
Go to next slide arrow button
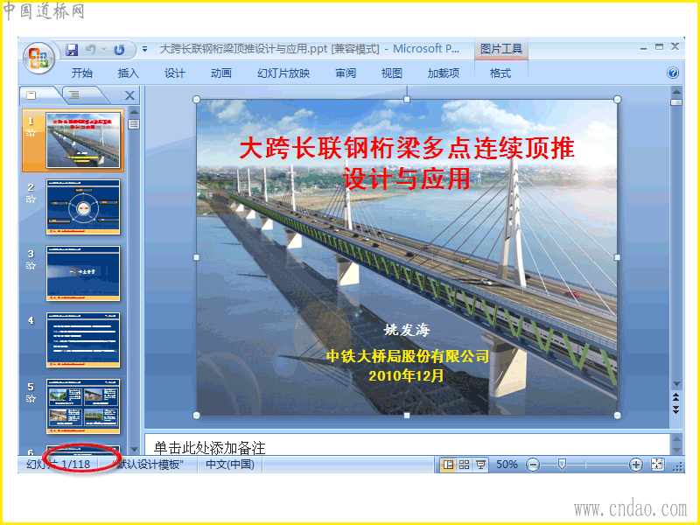pyautogui.click(x=675, y=409)
